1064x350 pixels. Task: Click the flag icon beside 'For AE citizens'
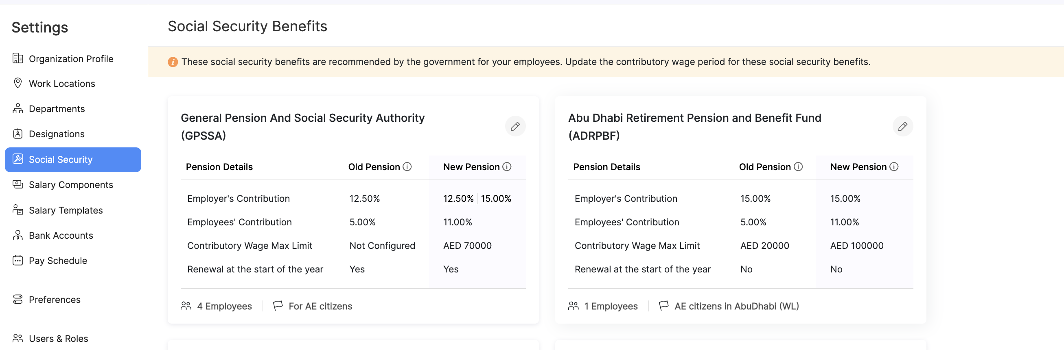point(278,306)
